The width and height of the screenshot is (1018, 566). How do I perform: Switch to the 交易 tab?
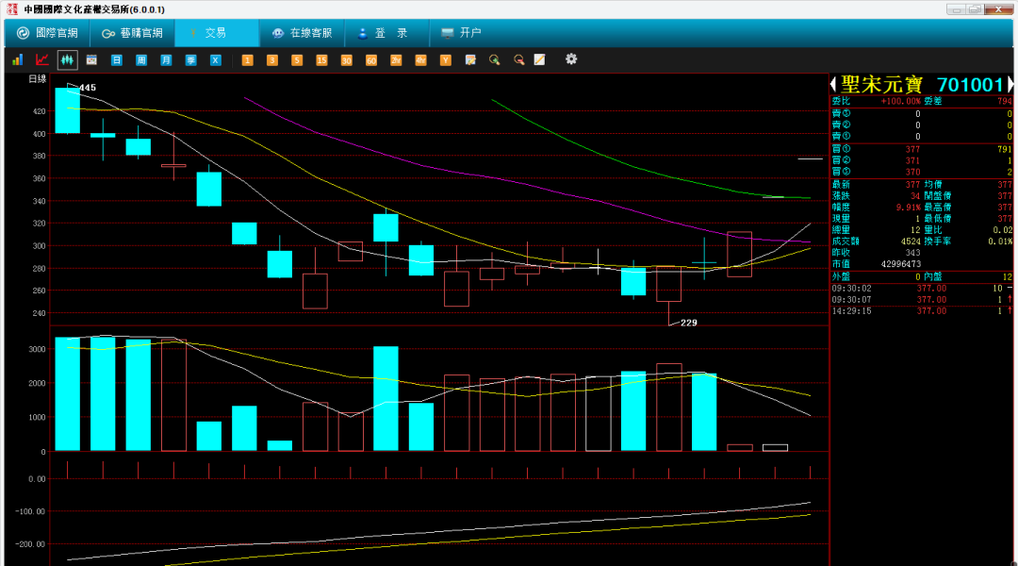[217, 32]
